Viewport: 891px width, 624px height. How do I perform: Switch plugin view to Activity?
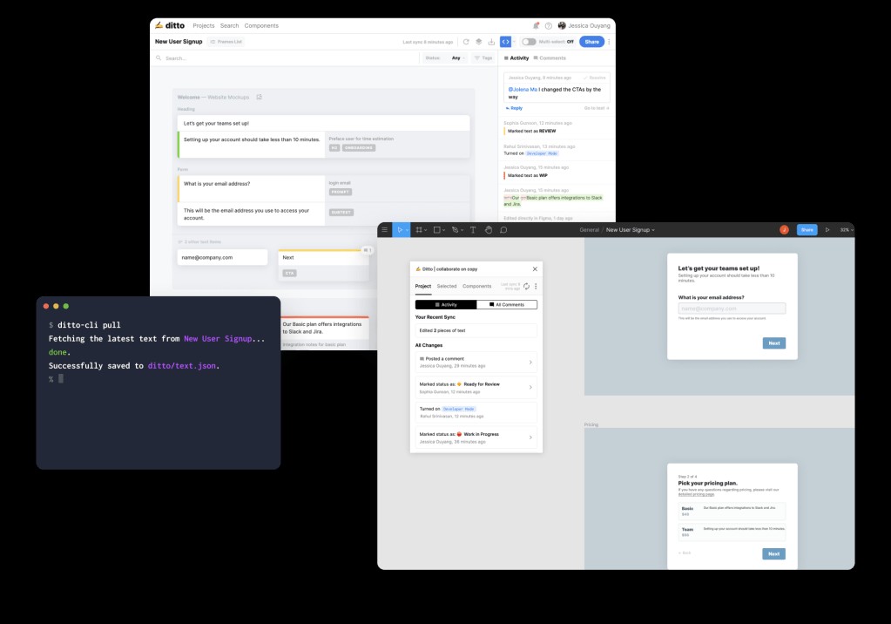click(446, 305)
